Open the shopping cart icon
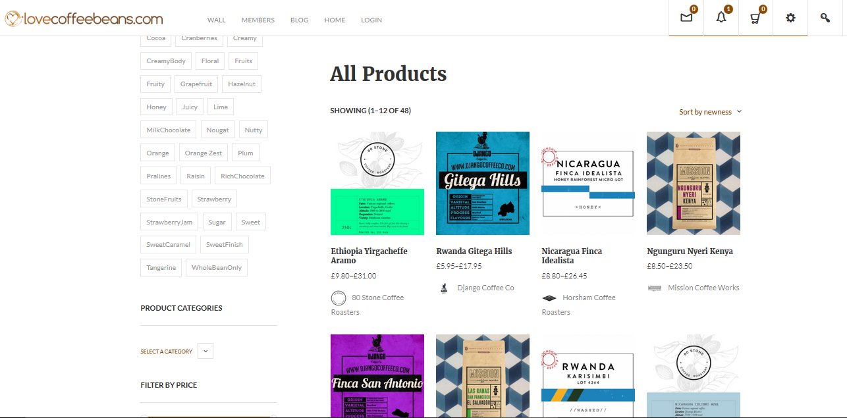The width and height of the screenshot is (847, 418). coord(755,18)
